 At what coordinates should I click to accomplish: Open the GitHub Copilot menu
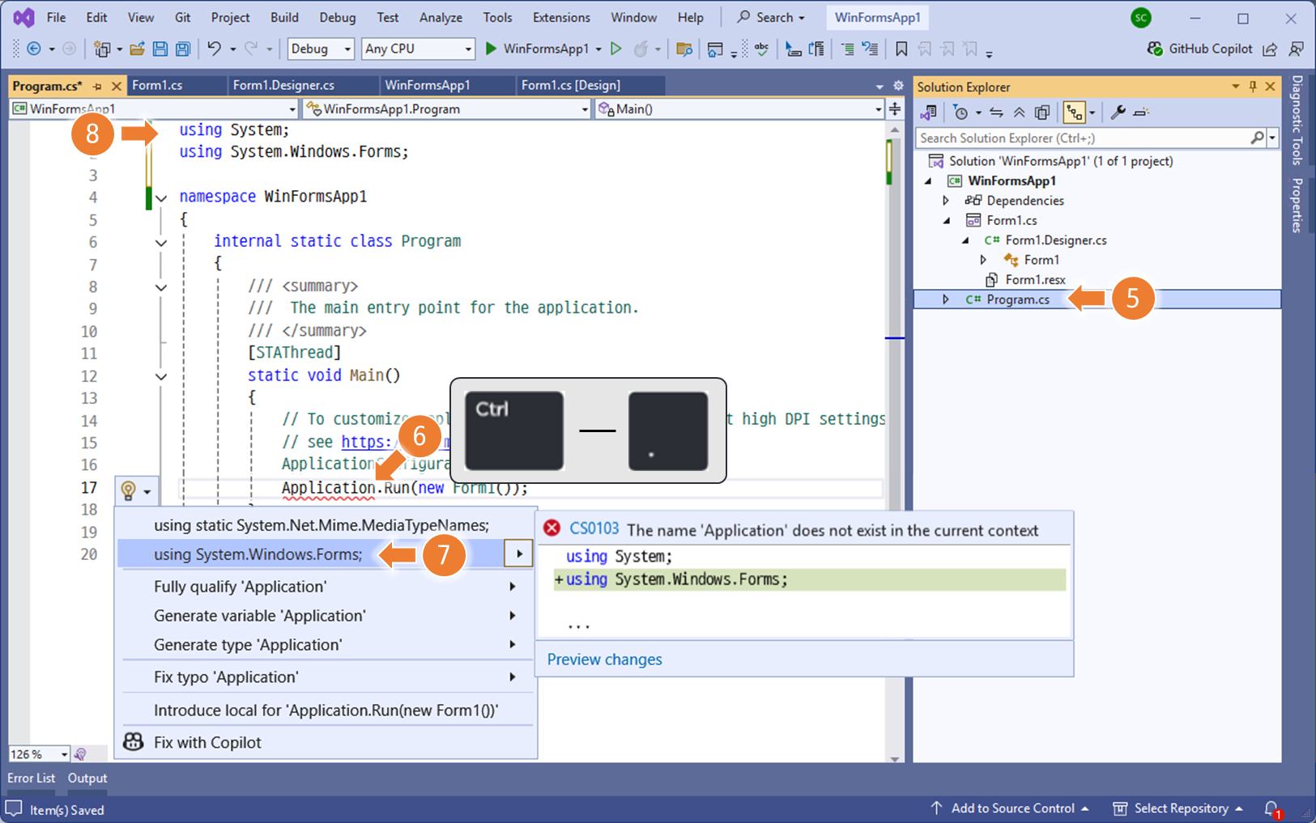[x=1199, y=49]
